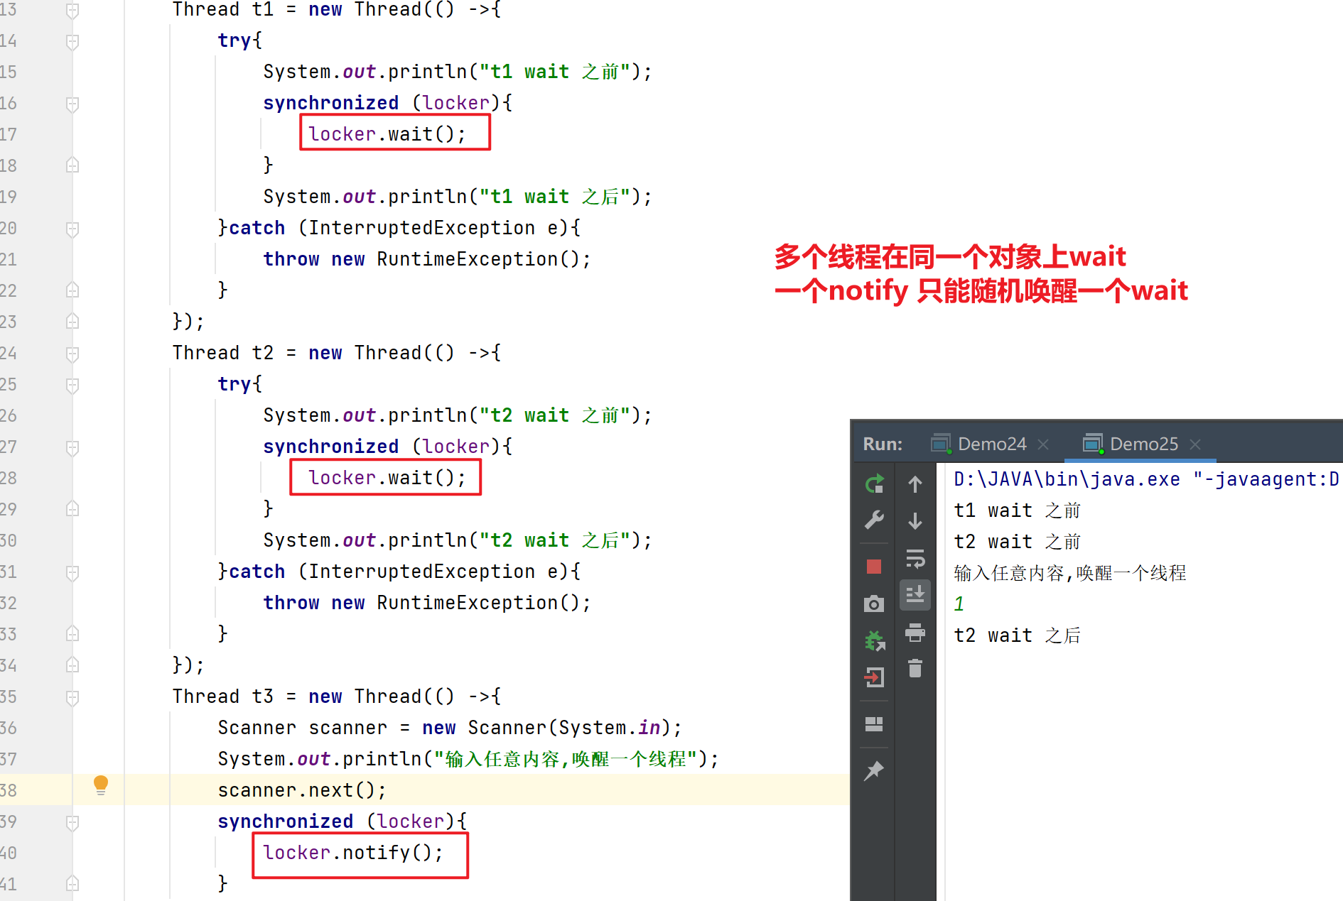
Task: Click 'Scanner scanner = new Scanner(System.in);' line
Action: [450, 728]
